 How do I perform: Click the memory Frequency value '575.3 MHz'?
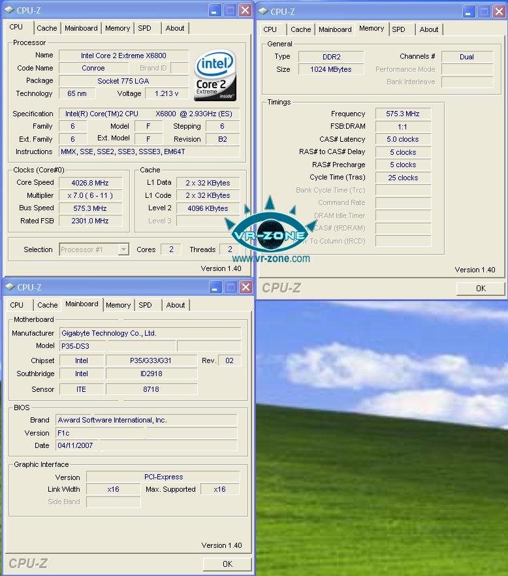point(403,114)
